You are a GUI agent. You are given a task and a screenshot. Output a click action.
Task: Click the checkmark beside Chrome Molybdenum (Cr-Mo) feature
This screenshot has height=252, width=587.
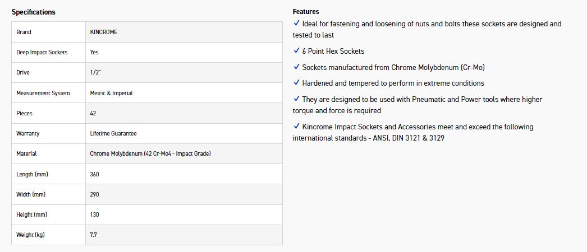296,67
